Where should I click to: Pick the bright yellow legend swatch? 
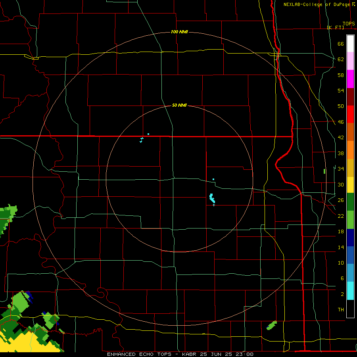coord(350,185)
